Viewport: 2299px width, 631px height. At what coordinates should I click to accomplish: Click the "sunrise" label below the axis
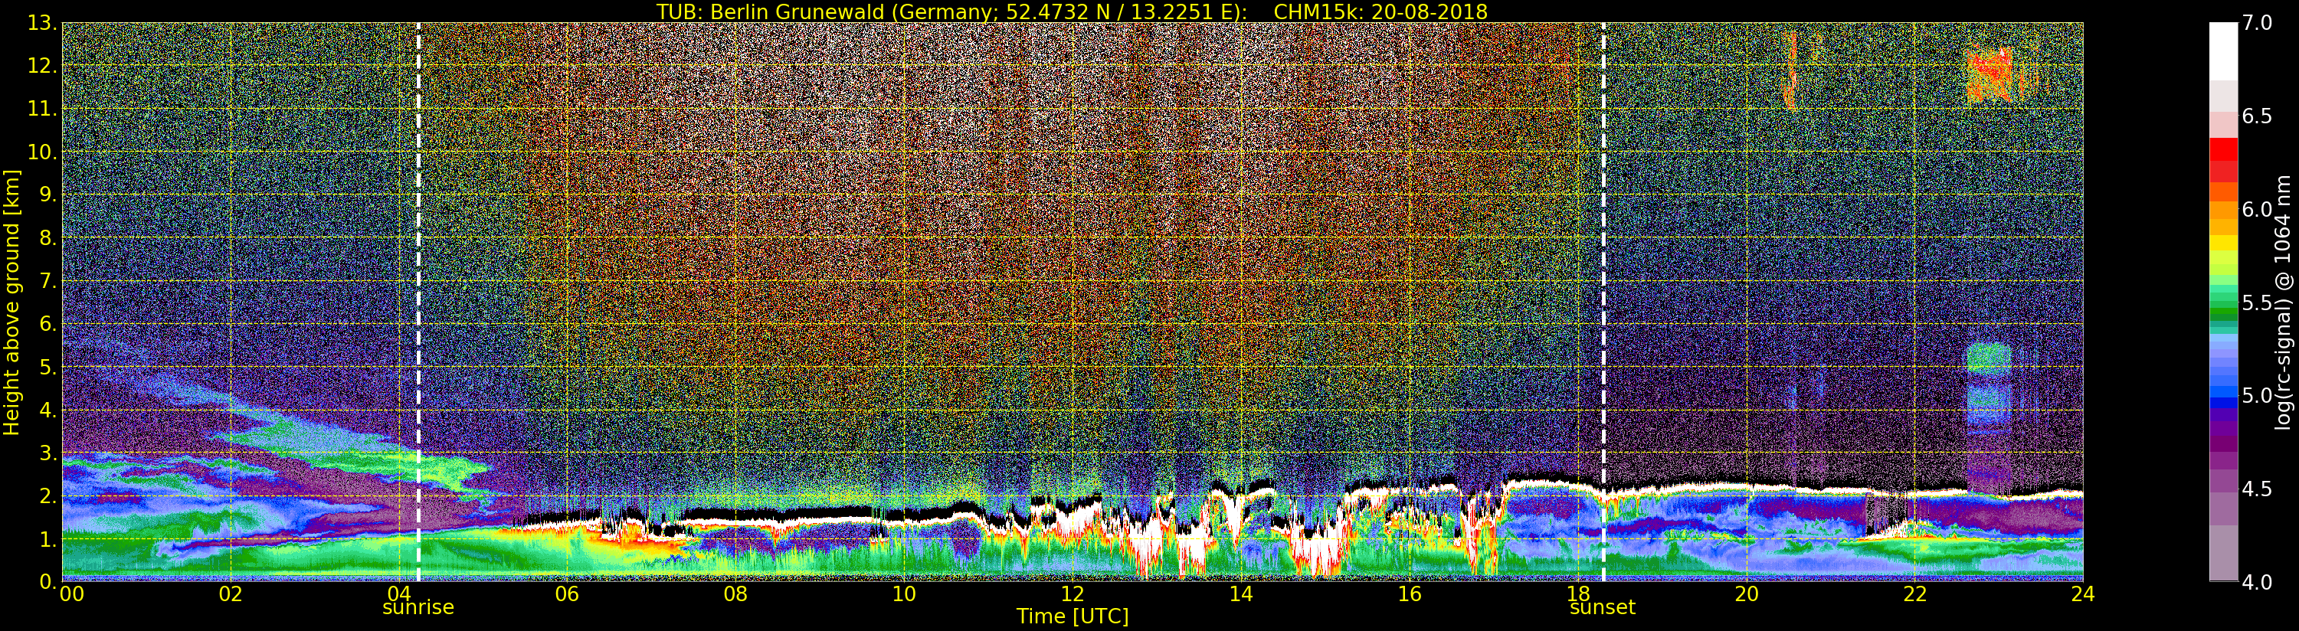pos(418,608)
